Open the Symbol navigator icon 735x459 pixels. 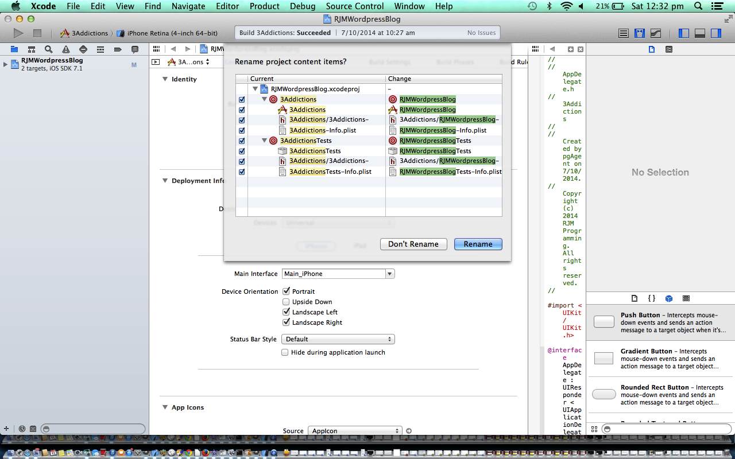[32, 49]
